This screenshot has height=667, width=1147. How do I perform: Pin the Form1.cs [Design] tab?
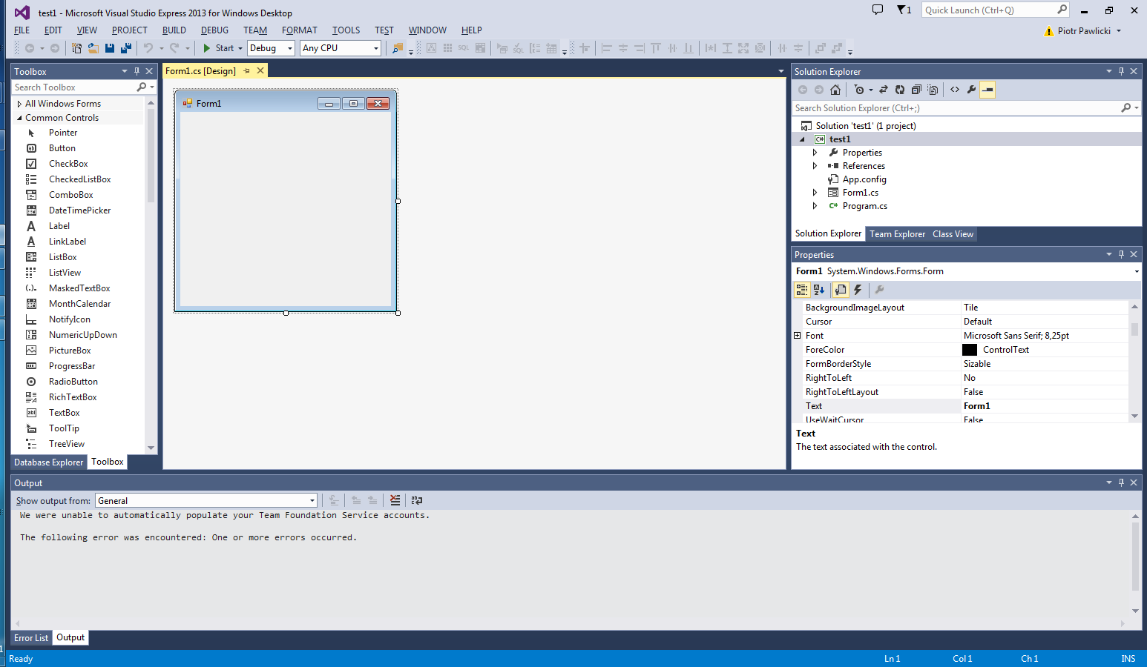click(247, 71)
